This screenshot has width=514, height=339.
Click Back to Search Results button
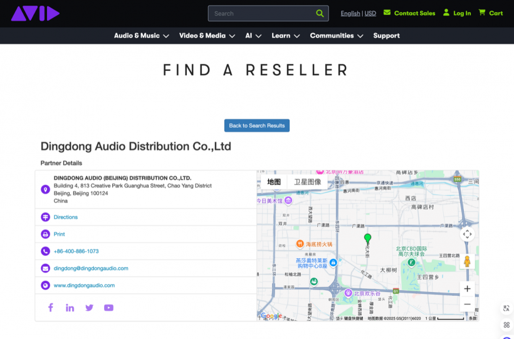tap(256, 125)
